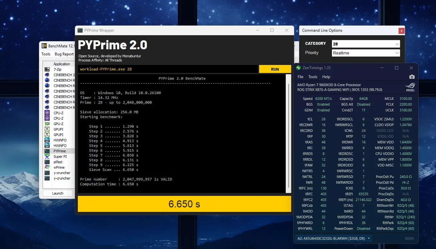This screenshot has height=249, width=436.
Task: Click the tCL value 26
Action: pyautogui.click(x=323, y=119)
